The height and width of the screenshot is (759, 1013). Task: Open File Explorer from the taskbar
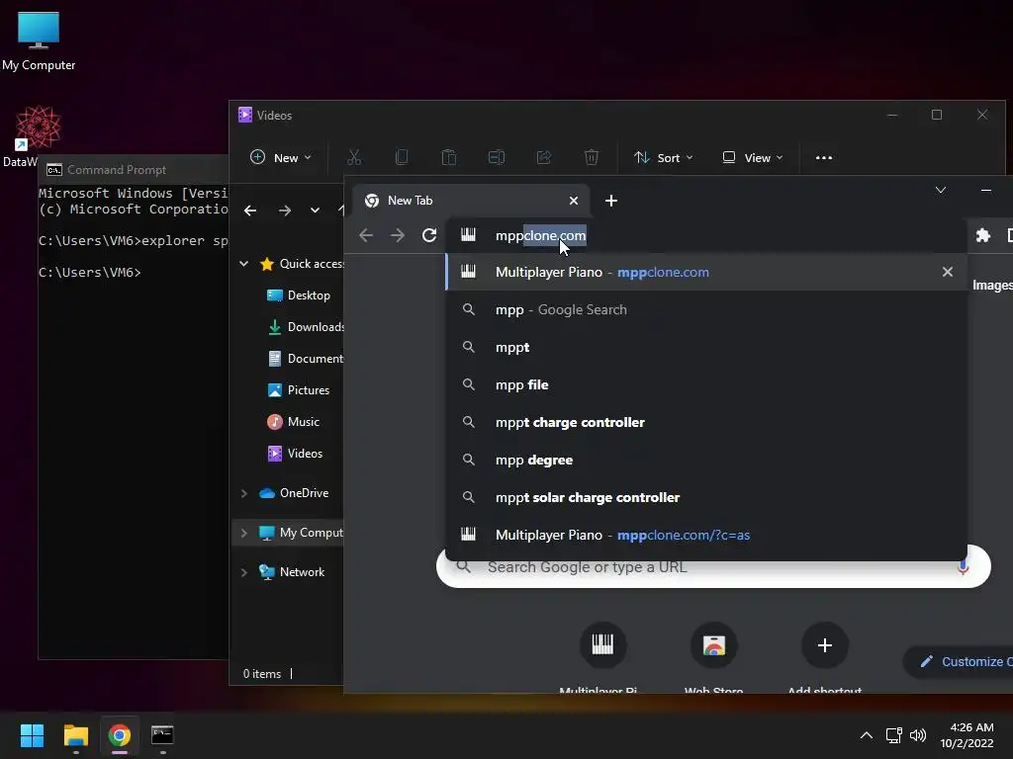[x=75, y=735]
